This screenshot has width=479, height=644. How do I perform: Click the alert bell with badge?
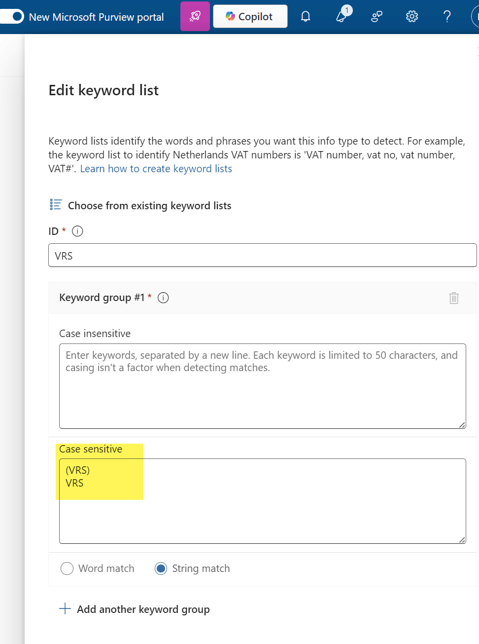tap(342, 16)
